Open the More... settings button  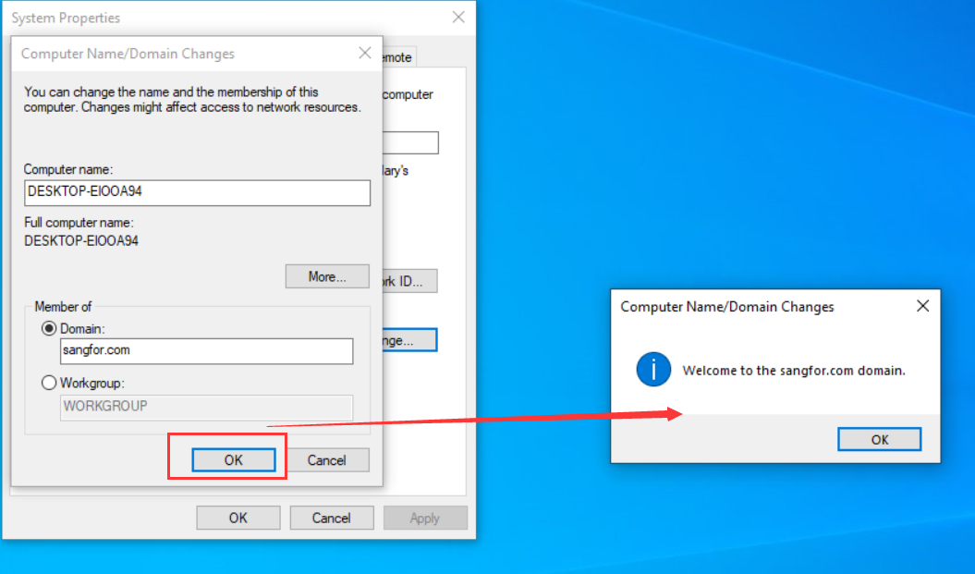pyautogui.click(x=327, y=276)
